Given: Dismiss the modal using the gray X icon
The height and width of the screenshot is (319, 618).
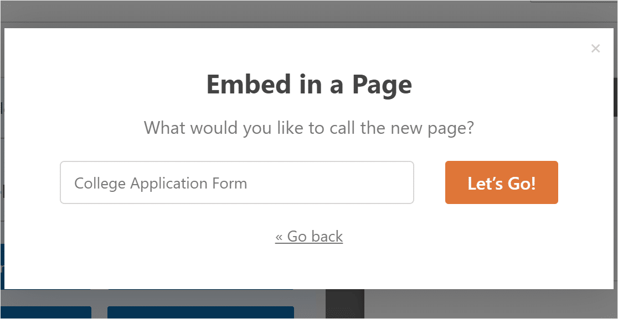Looking at the screenshot, I should [595, 49].
